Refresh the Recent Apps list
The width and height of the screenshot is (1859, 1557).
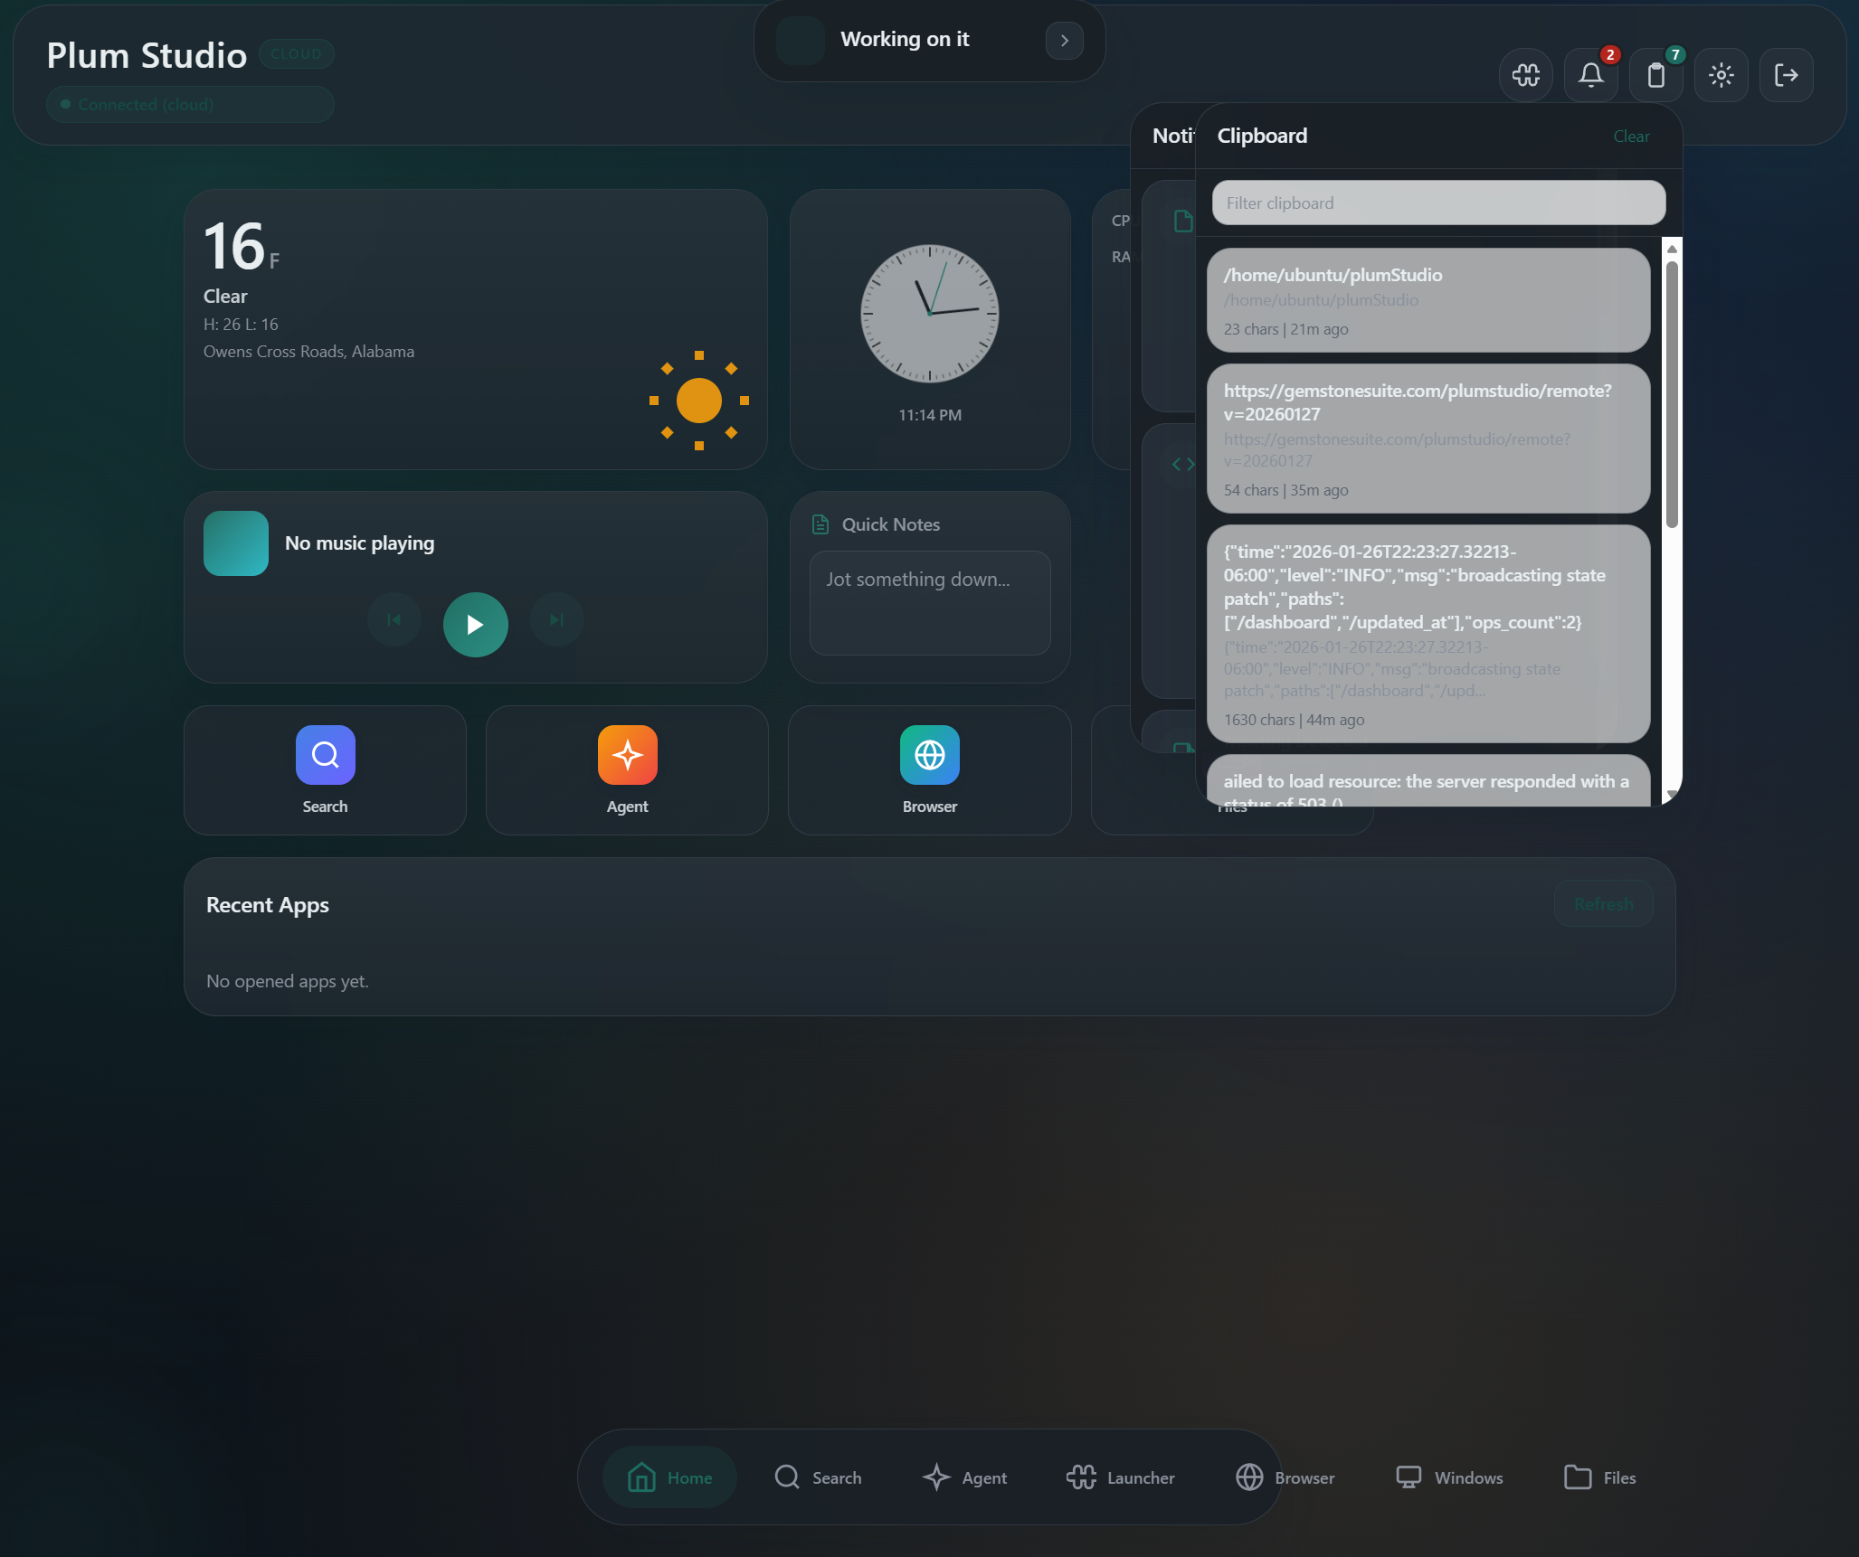[1603, 904]
